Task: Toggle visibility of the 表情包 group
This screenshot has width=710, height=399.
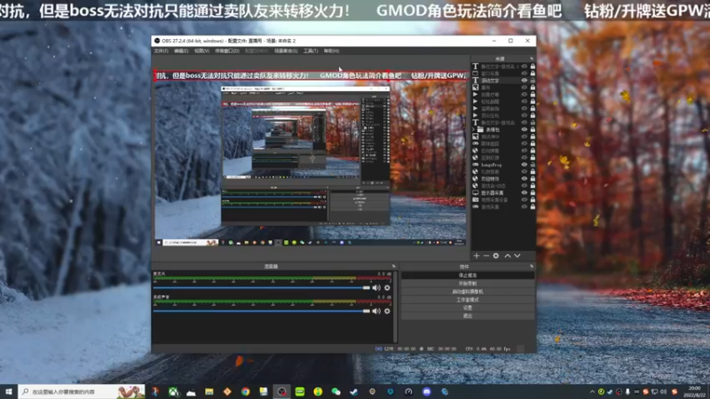Action: tap(525, 129)
